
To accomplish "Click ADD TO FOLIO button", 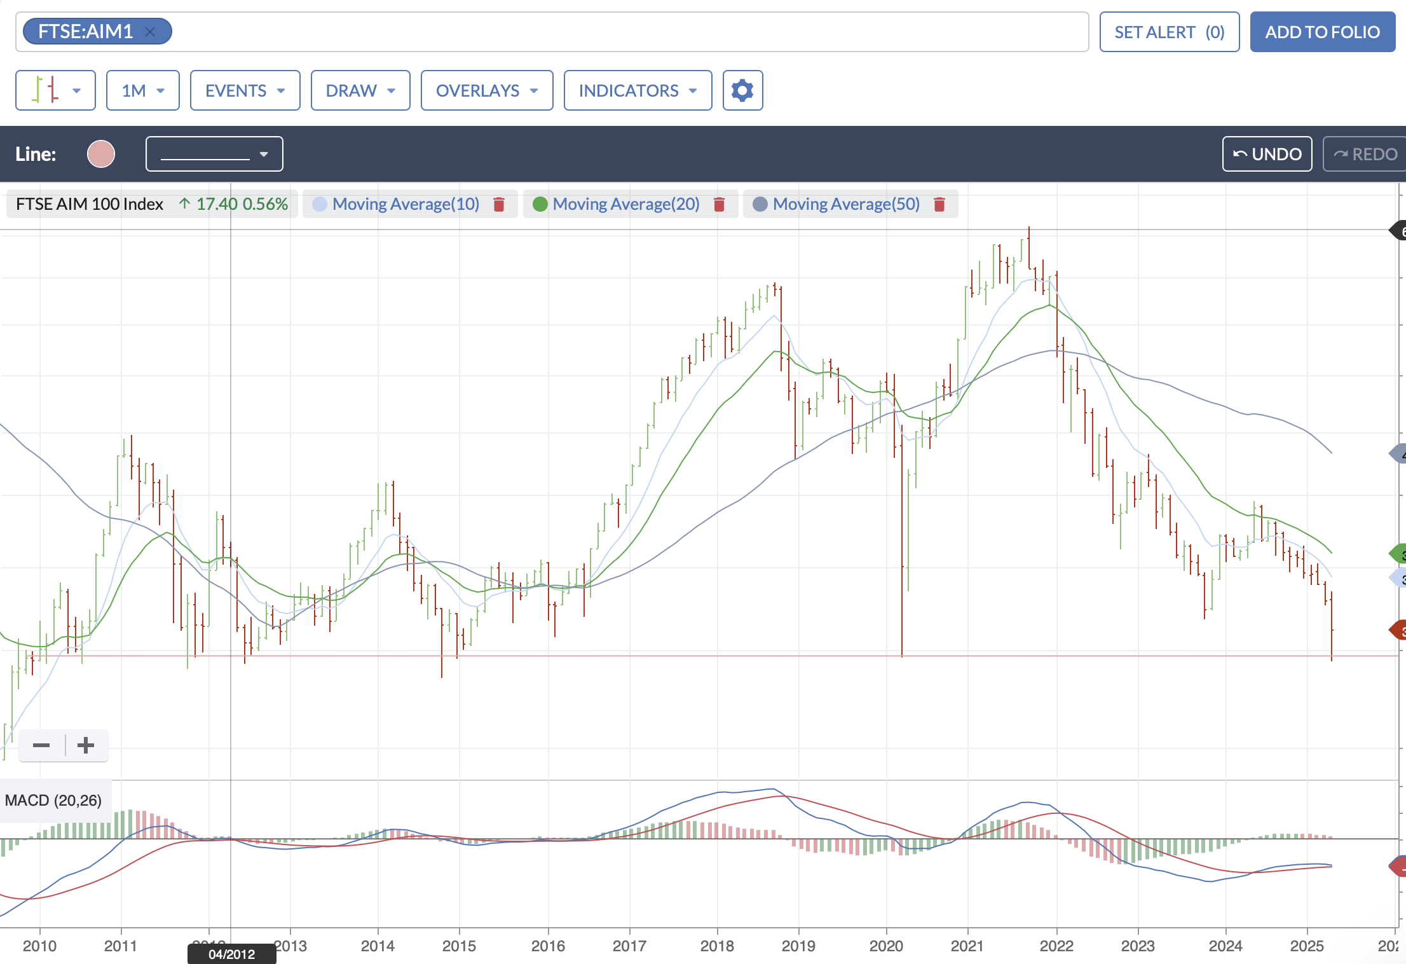I will click(x=1323, y=32).
